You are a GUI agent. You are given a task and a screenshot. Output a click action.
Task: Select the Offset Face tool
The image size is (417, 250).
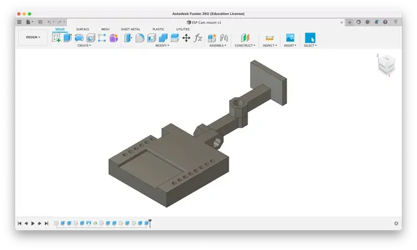[175, 38]
